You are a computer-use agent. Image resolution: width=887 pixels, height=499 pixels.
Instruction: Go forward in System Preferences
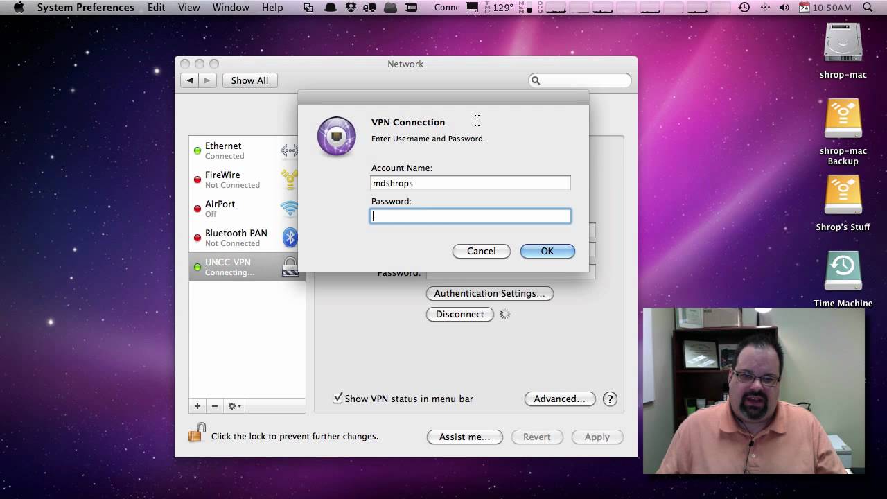[x=207, y=80]
